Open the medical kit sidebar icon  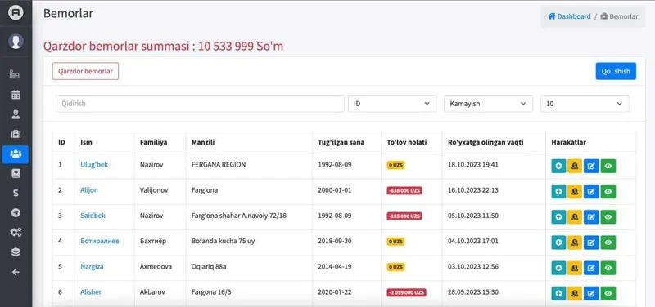(16, 134)
